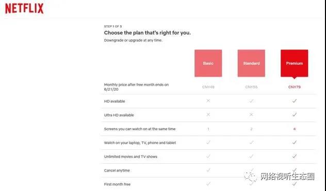Click the Basic plan Ultra HD X mark

click(208, 114)
